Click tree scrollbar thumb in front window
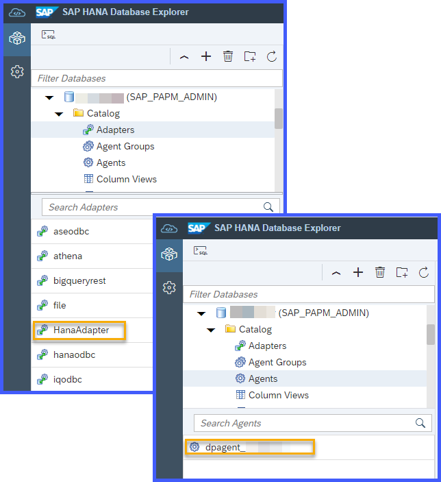441x482 pixels. [x=431, y=335]
